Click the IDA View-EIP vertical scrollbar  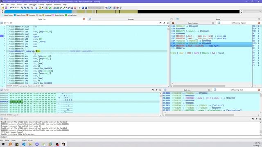pos(168,57)
